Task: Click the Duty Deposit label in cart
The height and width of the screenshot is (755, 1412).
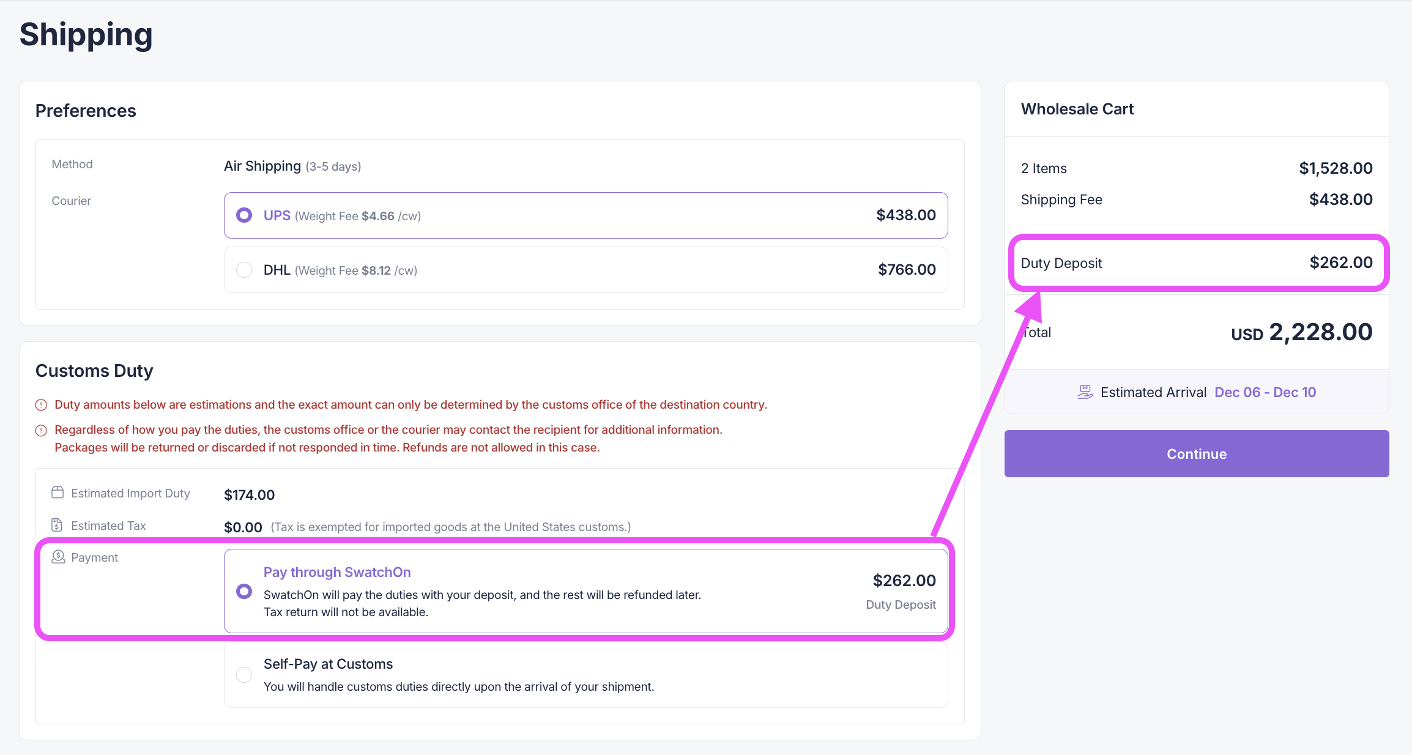Action: [x=1061, y=263]
